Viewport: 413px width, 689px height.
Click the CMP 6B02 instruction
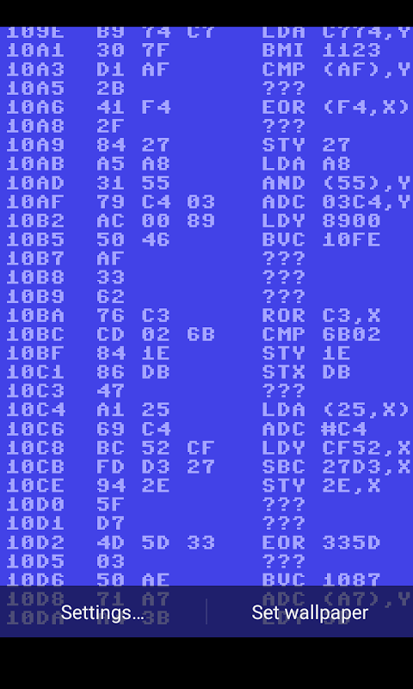pos(321,334)
